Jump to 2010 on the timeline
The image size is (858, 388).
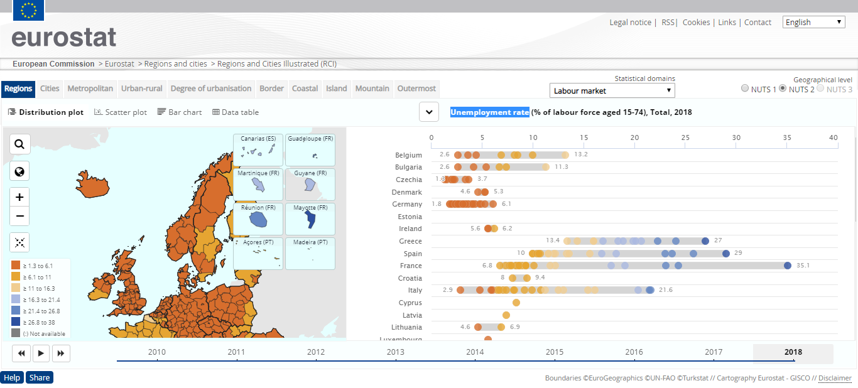tap(157, 352)
